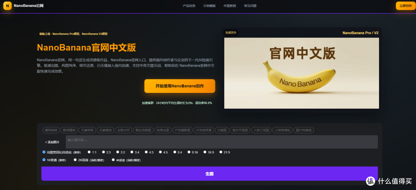
Task: Pick the 人物三视图 template chip
Action: coord(261,130)
